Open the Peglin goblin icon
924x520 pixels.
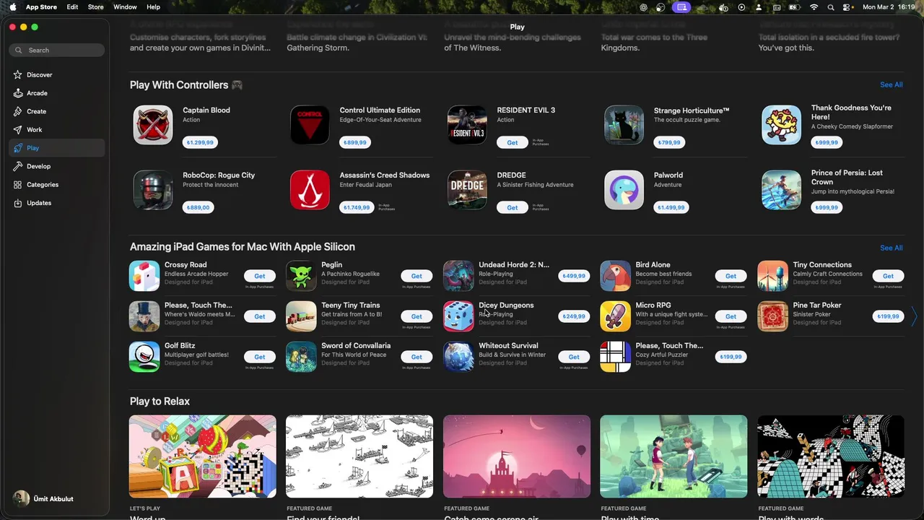[301, 276]
